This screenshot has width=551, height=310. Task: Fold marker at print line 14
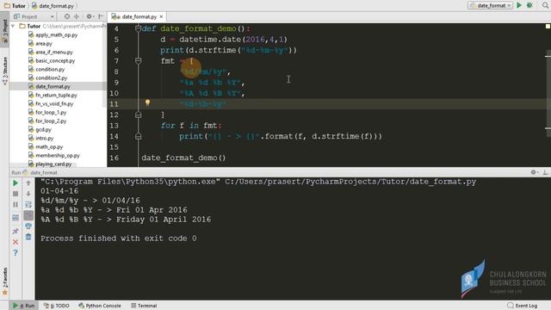pos(138,136)
